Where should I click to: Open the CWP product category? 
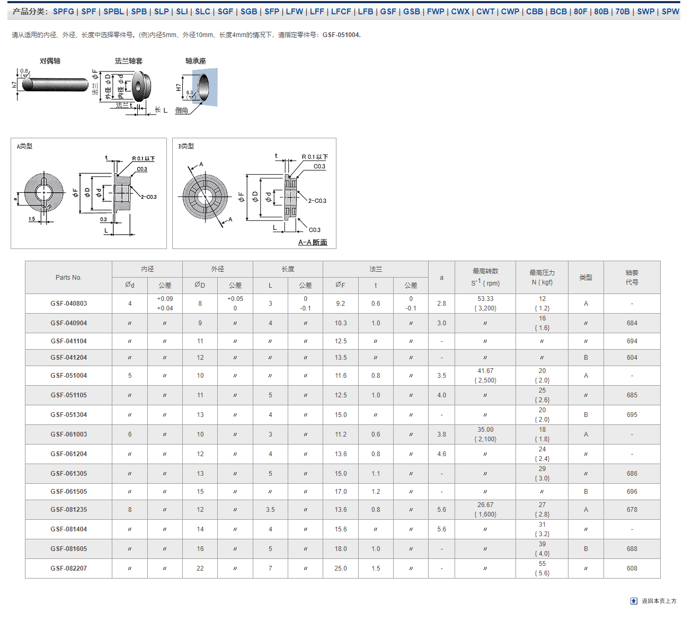(x=510, y=11)
